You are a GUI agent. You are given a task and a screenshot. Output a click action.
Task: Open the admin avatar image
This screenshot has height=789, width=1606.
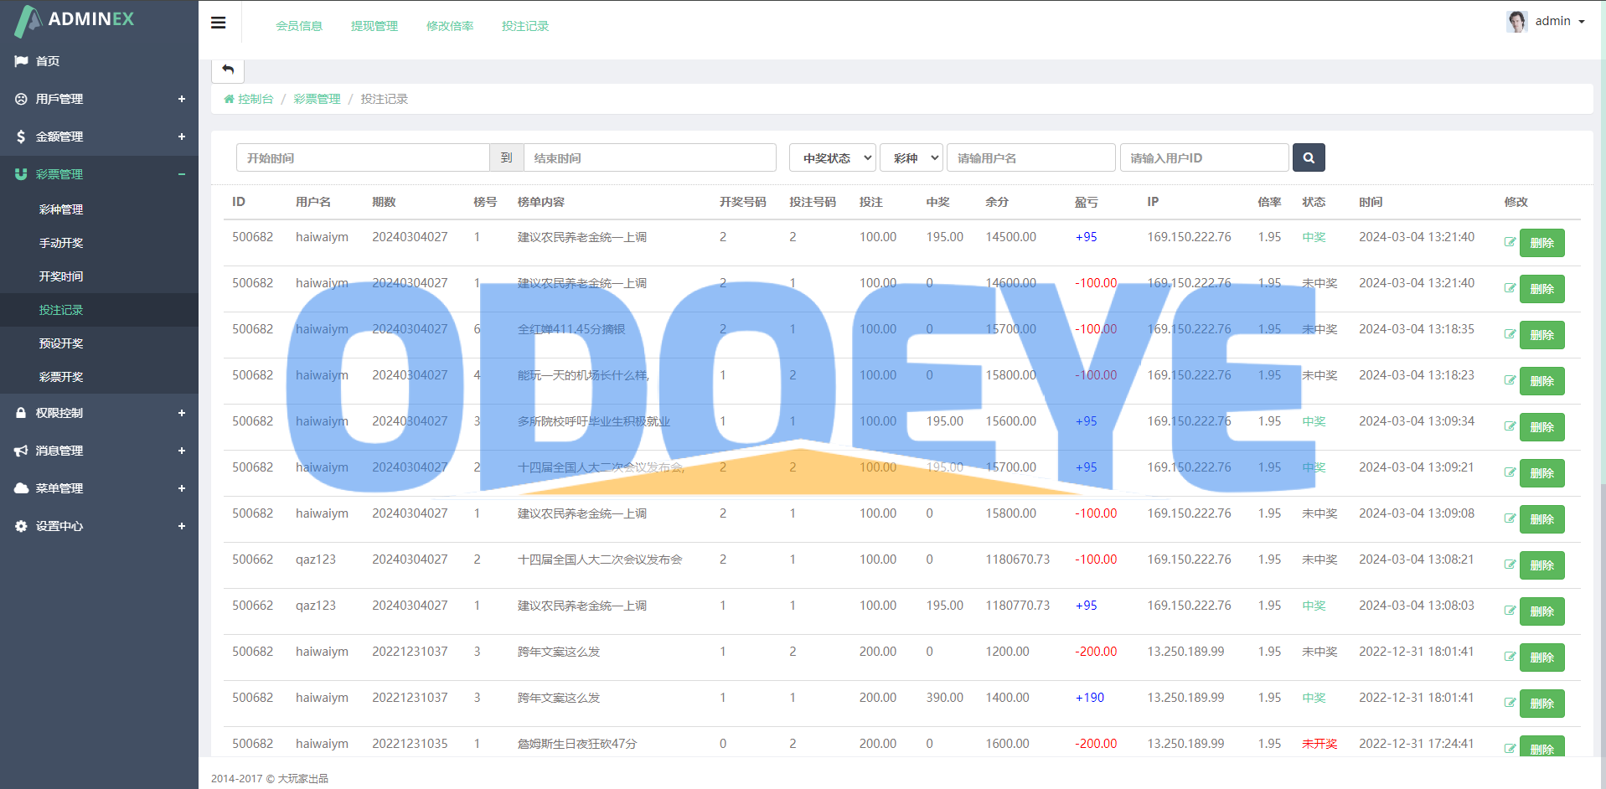point(1516,21)
